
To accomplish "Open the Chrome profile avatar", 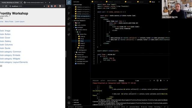I will pyautogui.click(x=60, y=6).
